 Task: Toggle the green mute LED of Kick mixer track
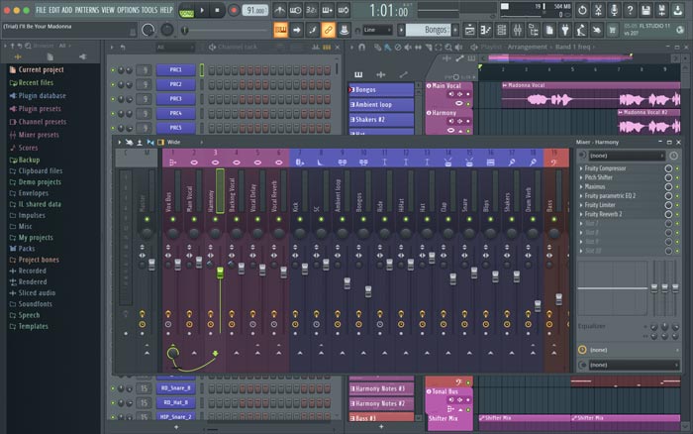tap(300, 219)
